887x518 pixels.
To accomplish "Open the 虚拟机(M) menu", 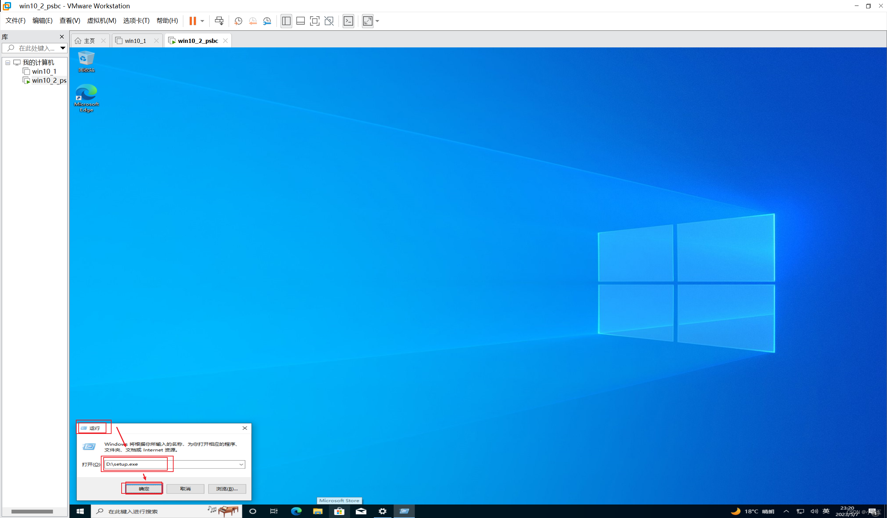I will [102, 20].
